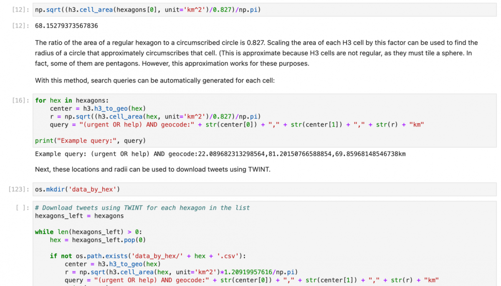Click the [16] execution prompt
Screen dimensions: 501x286
coord(21,100)
